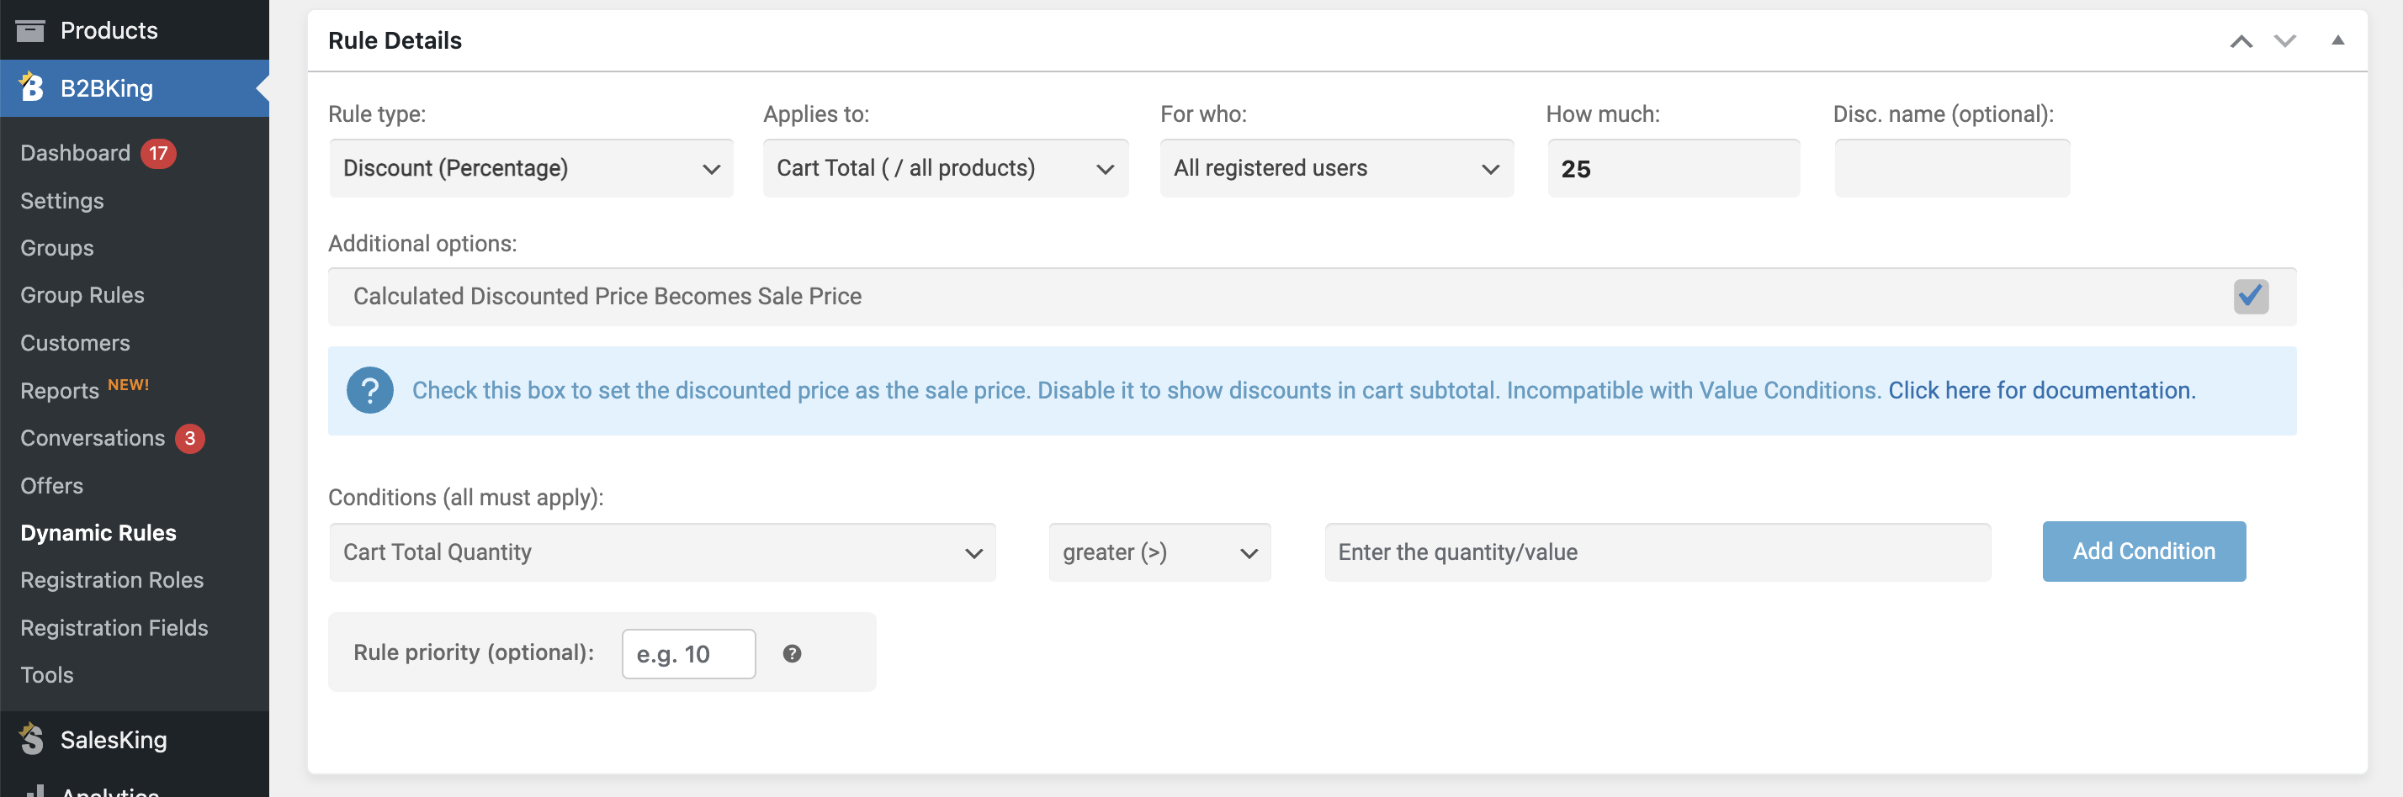Click the Products archive icon
2403x797 pixels.
coord(31,31)
